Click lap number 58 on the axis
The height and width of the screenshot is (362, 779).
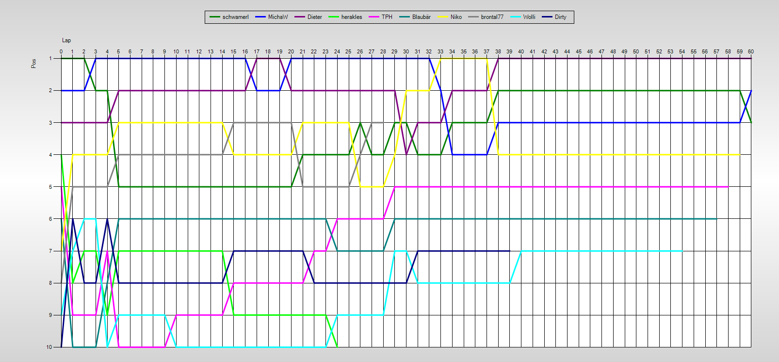[x=728, y=51]
